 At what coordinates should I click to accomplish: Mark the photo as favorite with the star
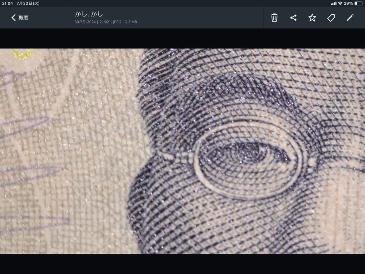(312, 18)
